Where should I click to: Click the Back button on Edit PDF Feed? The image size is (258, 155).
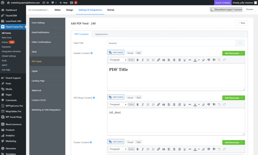[241, 23]
